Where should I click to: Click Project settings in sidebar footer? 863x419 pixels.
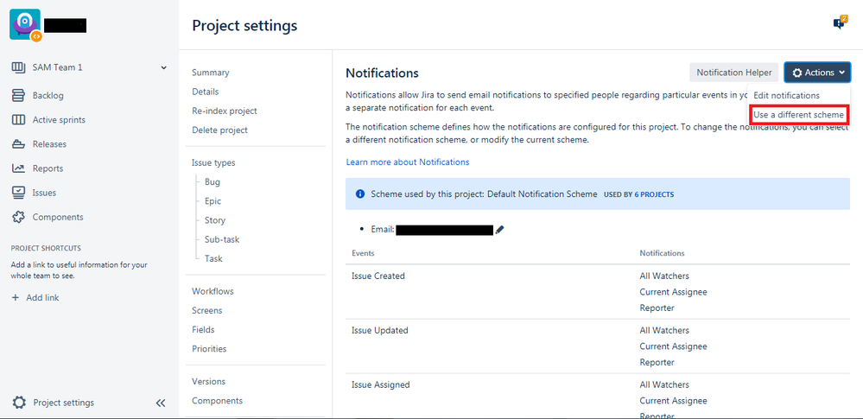coord(63,403)
